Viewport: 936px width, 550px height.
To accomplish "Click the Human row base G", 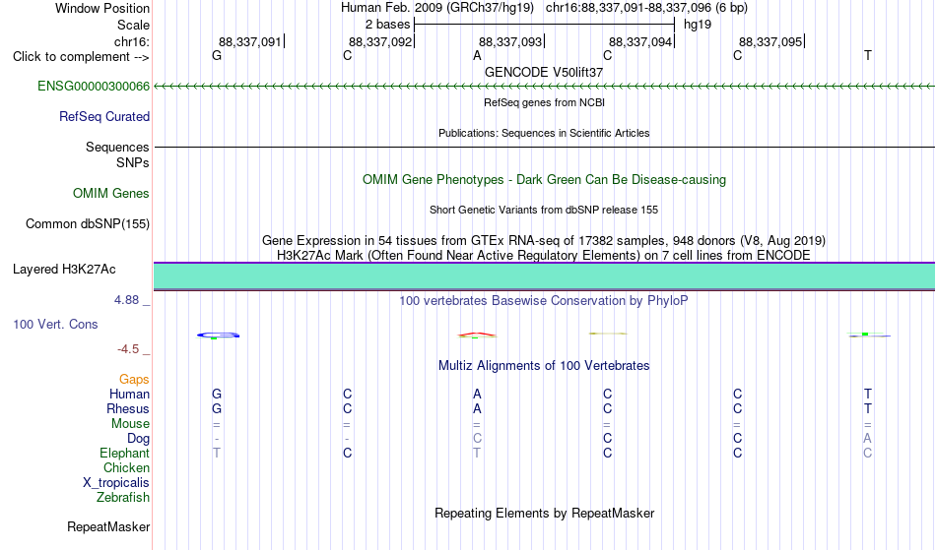I will [217, 395].
